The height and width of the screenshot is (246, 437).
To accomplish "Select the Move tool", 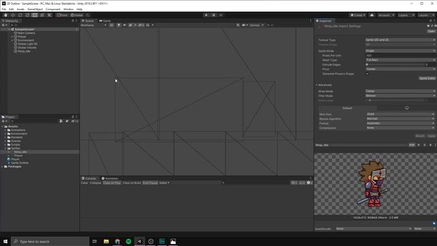I will pos(13,15).
